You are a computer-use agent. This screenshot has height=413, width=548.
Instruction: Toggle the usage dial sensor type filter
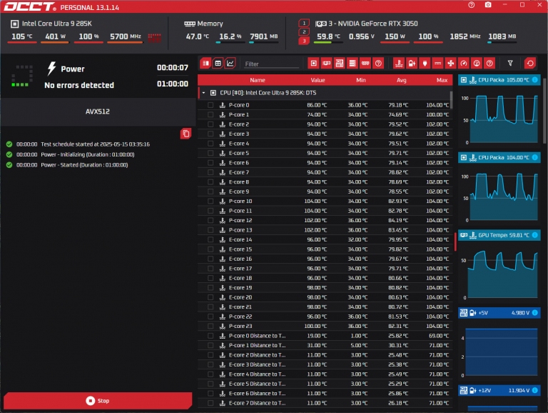pyautogui.click(x=477, y=64)
